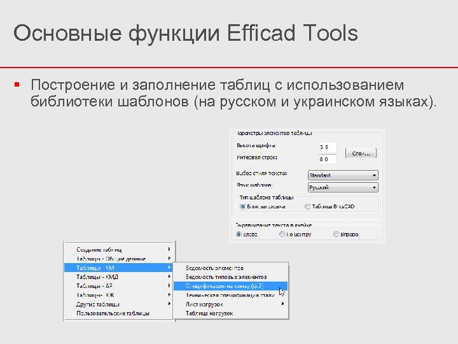Screen dimensions: 458x344
Task: Click the Высота шрифта label
Action: [x=256, y=145]
